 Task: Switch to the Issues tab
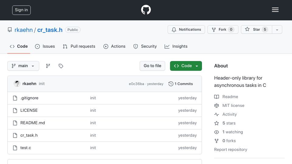(45, 46)
